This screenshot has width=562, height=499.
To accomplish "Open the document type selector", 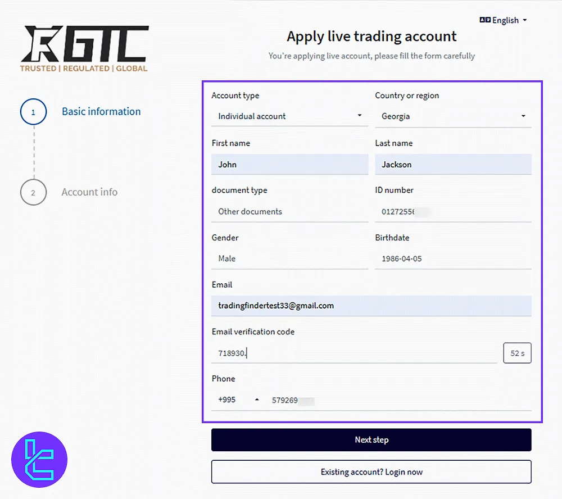I will pos(289,211).
